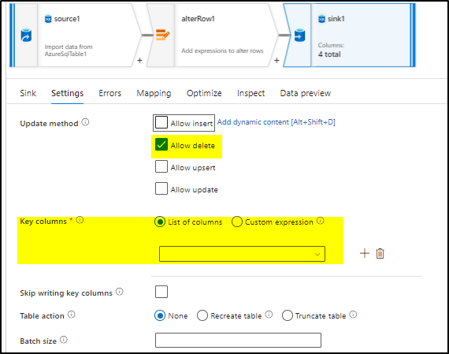Click info icon beside Truncate table
The image size is (449, 354).
[x=354, y=315]
